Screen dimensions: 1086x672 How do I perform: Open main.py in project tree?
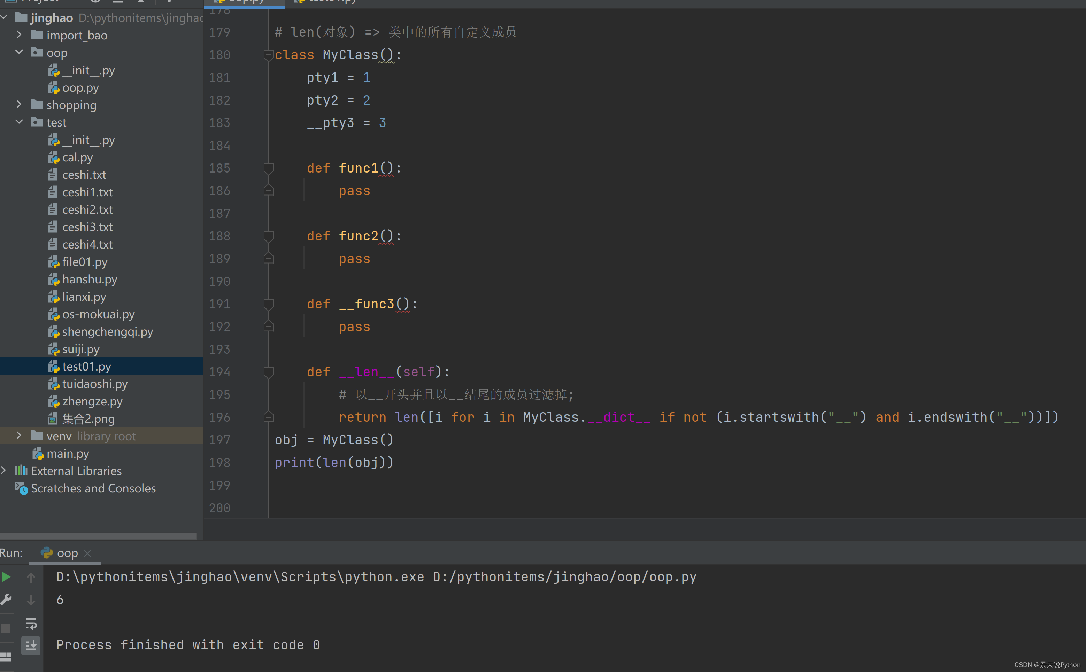click(68, 453)
